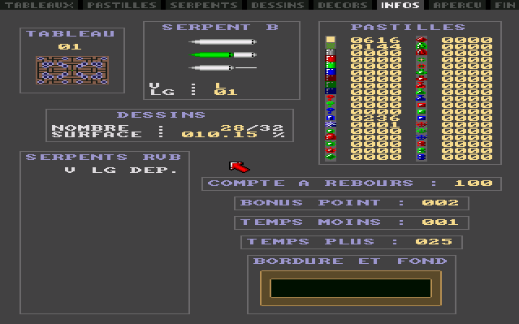This screenshot has height=324, width=519.
Task: Click the surface value 010.15 %
Action: 233,134
